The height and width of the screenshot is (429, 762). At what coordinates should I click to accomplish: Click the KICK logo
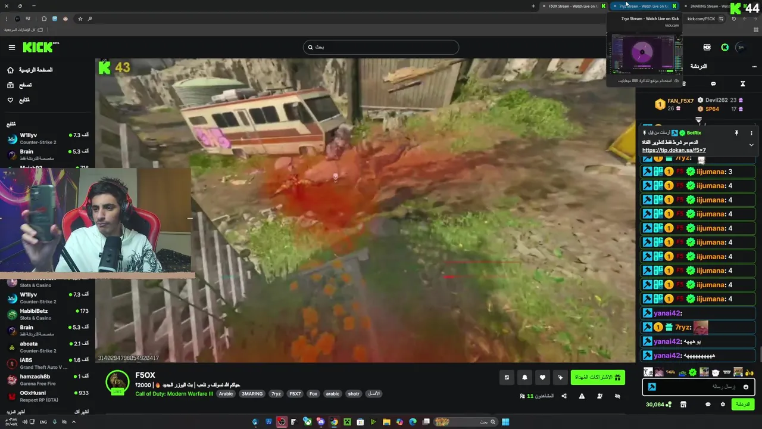click(x=41, y=47)
